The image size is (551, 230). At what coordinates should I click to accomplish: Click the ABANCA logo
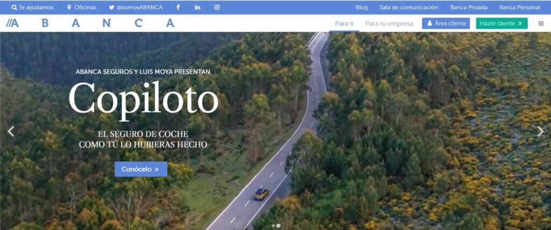[90, 23]
